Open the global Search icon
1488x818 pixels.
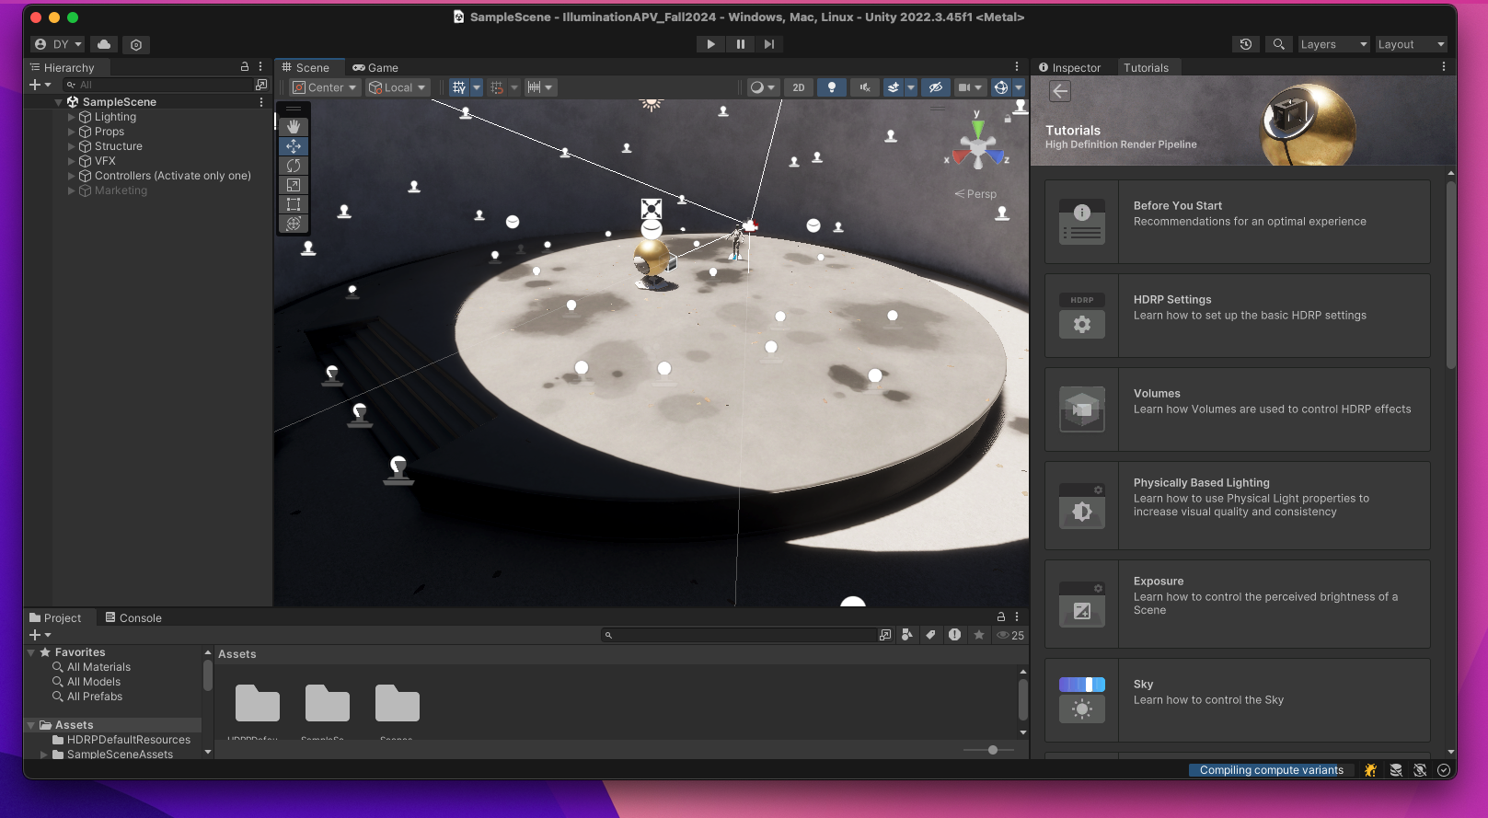(1278, 44)
